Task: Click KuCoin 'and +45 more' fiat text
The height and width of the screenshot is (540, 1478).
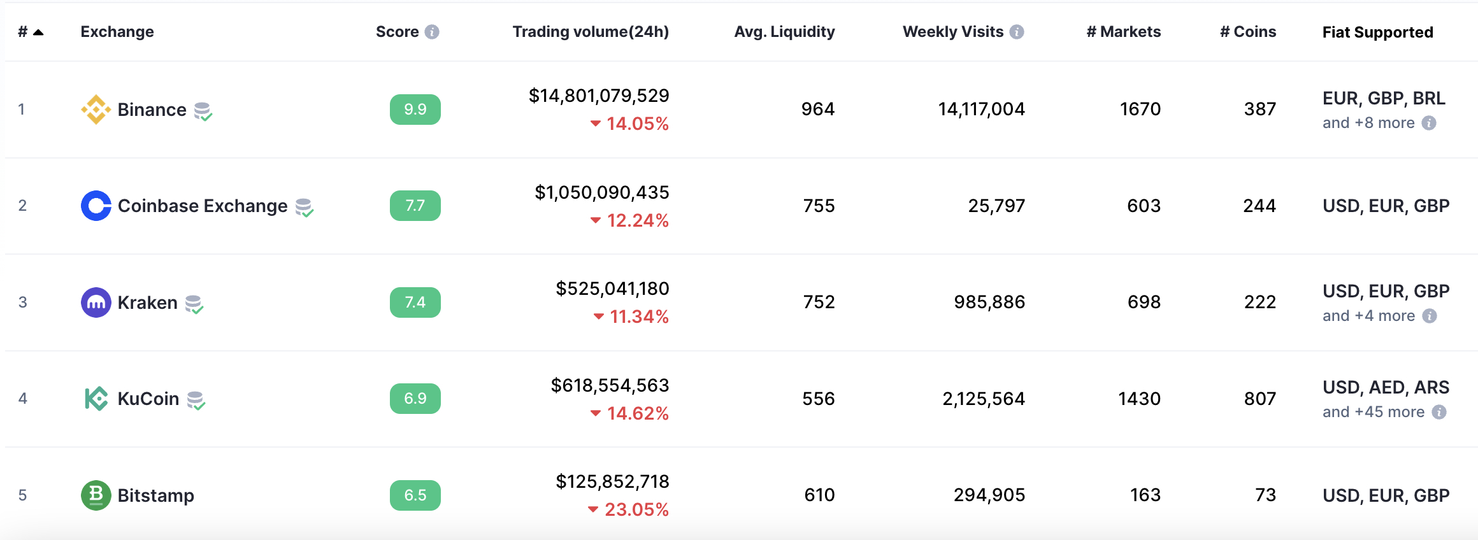Action: 1374,412
